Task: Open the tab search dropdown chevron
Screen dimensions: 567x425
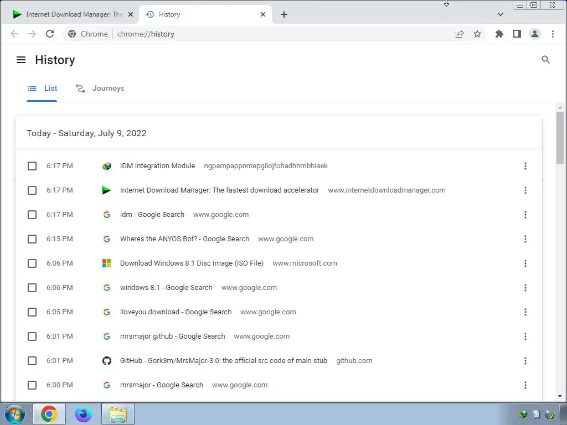Action: tap(501, 14)
